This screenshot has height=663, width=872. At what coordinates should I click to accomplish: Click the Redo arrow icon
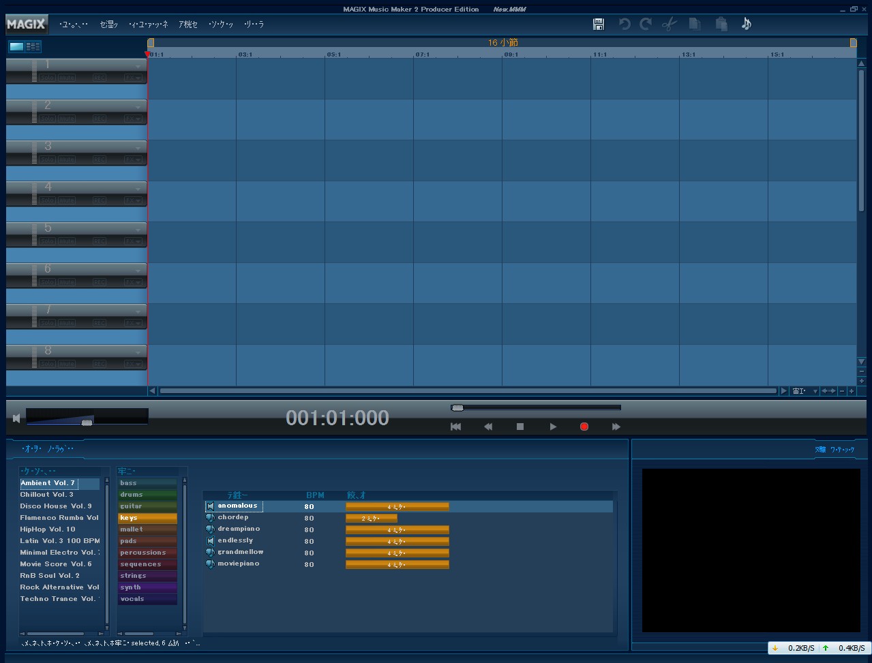[646, 25]
